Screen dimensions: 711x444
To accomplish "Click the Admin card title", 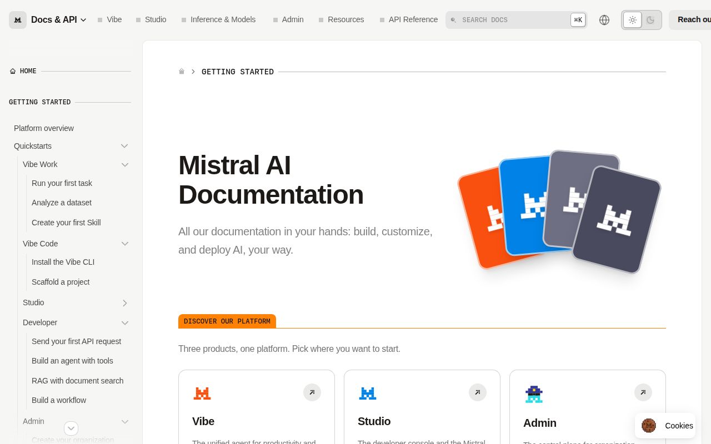I will [x=540, y=423].
